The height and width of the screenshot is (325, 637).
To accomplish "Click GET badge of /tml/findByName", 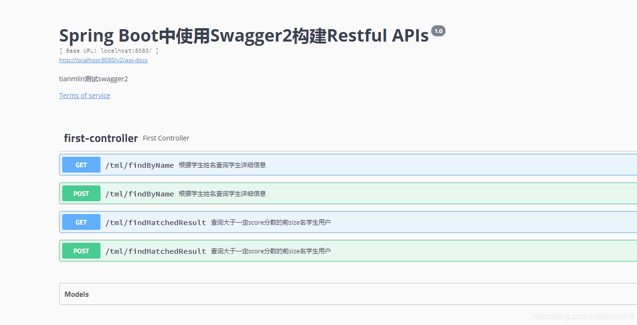I will (81, 165).
